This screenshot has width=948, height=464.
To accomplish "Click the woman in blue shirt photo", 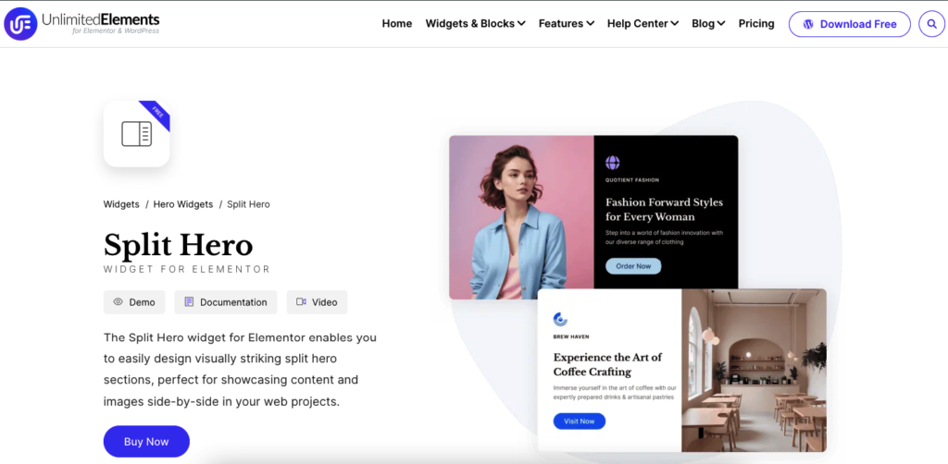I will [x=521, y=217].
